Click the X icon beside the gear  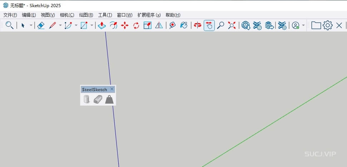pyautogui.click(x=339, y=26)
